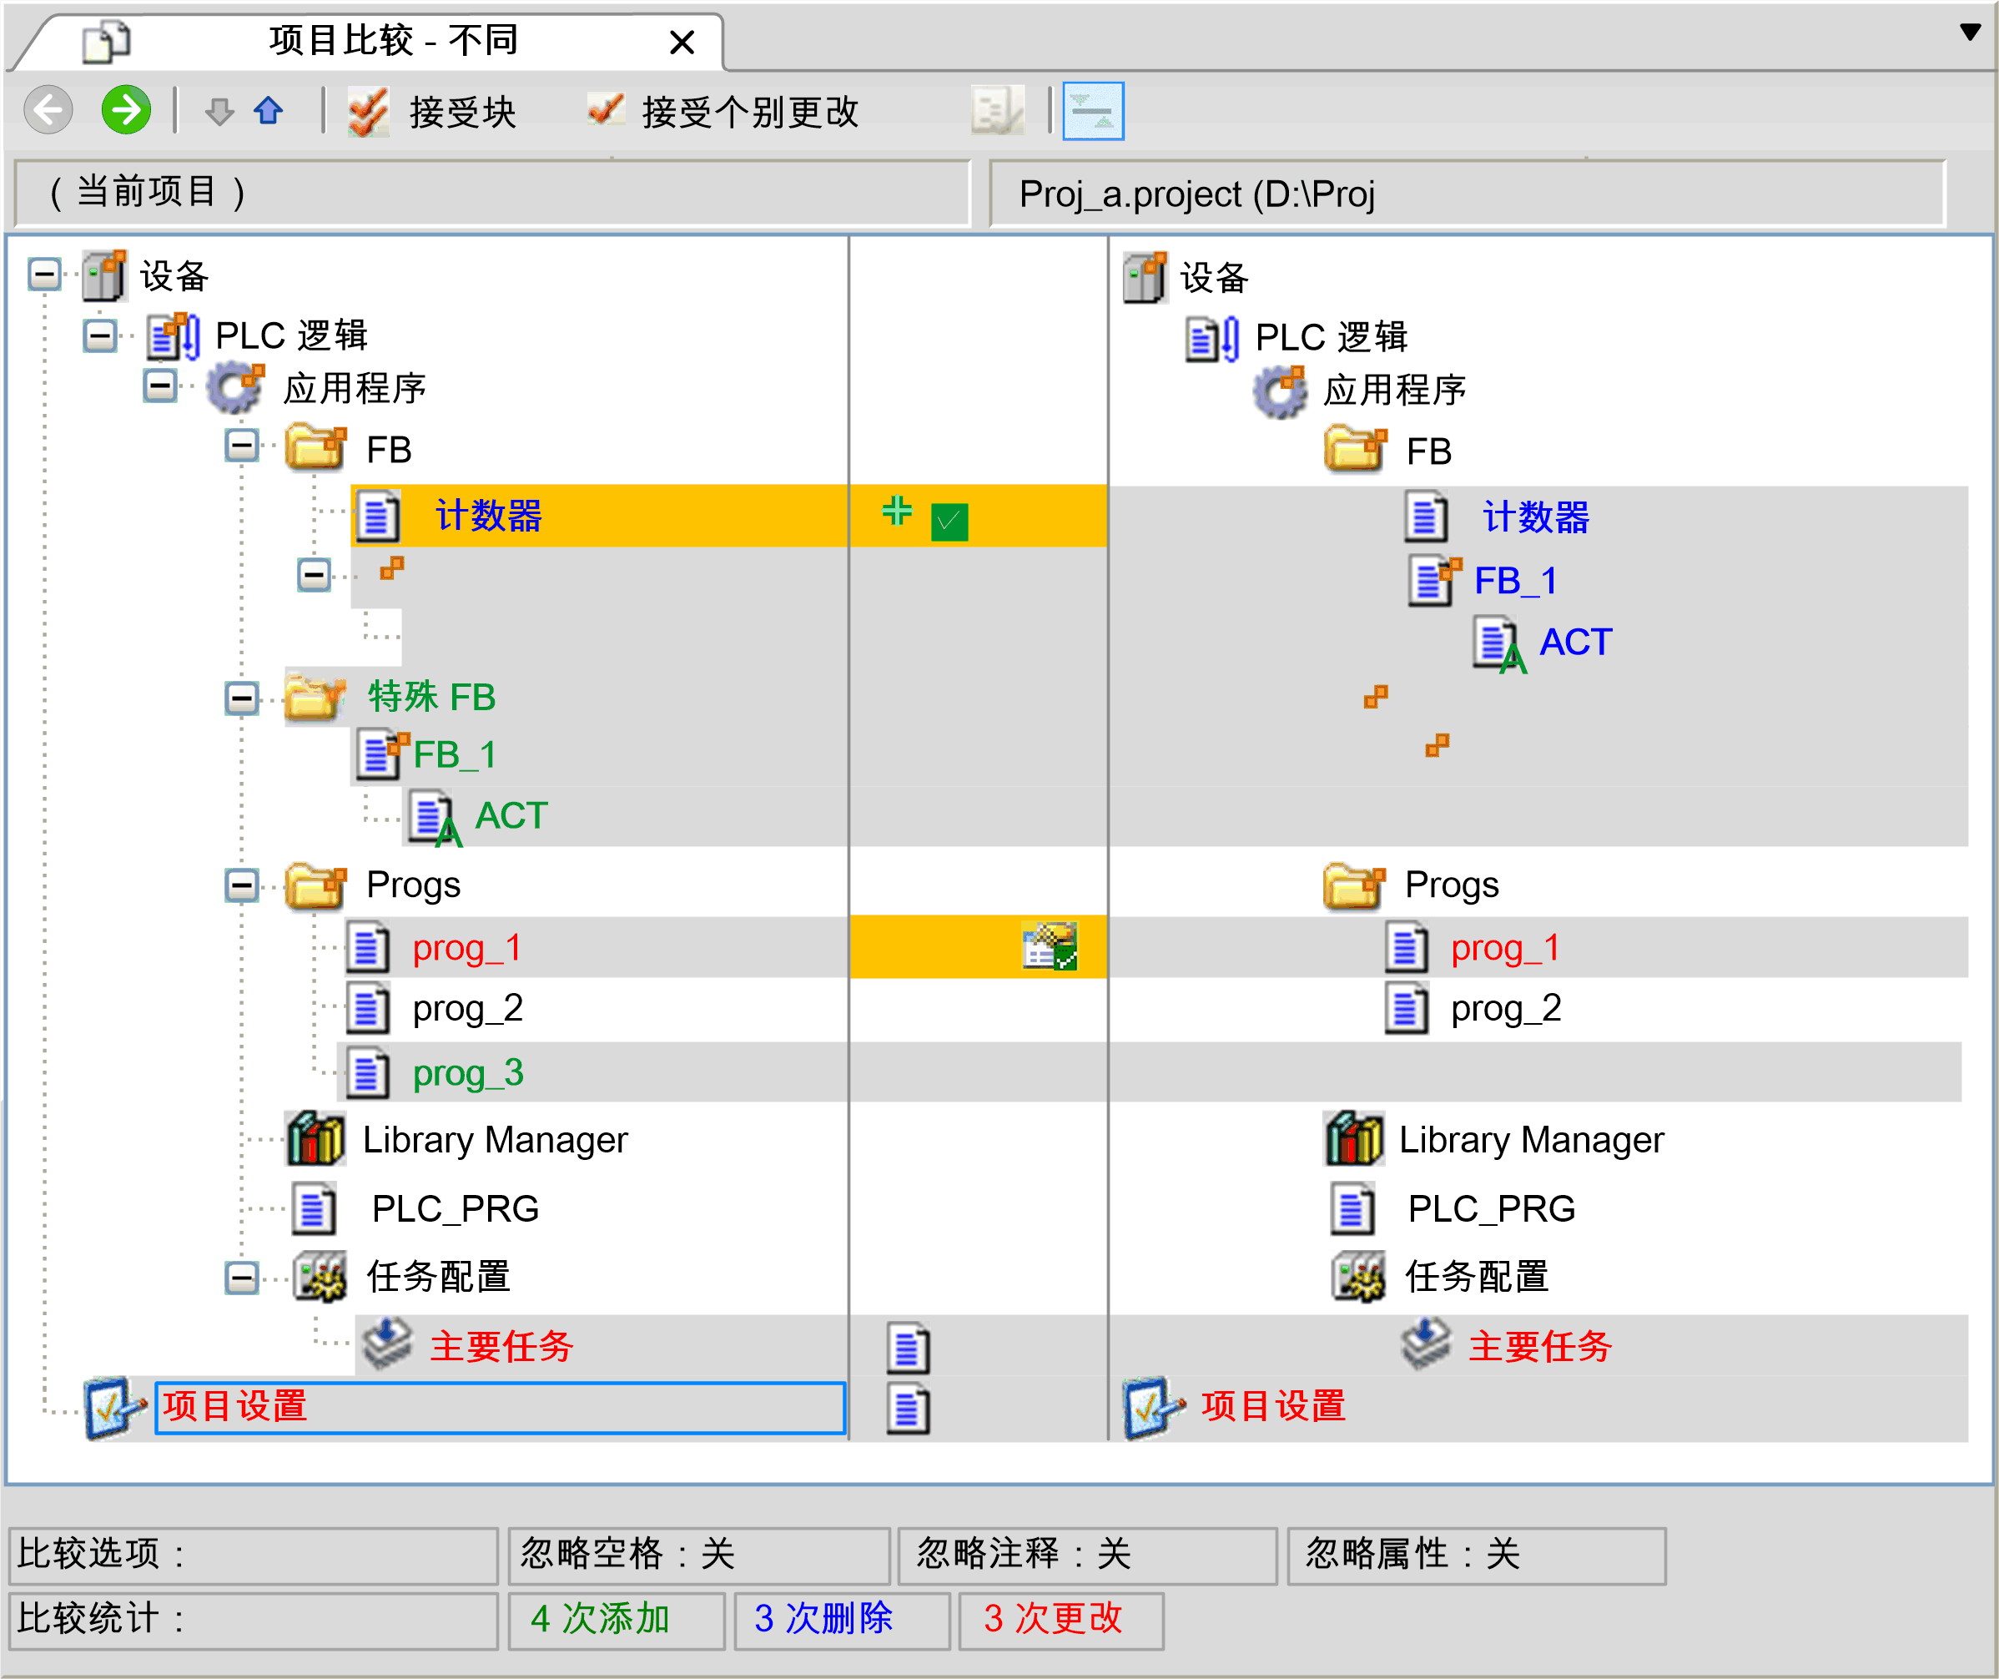Select 计数器 in the left tree
Image resolution: width=1999 pixels, height=1679 pixels.
point(488,515)
